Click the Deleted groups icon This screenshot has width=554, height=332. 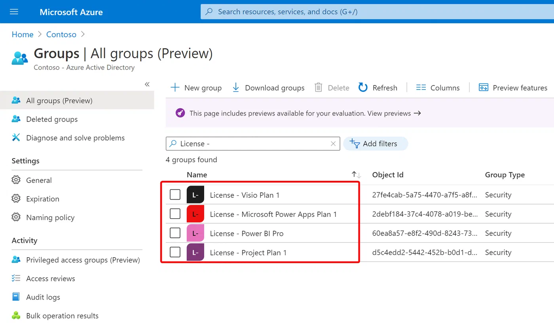(16, 119)
